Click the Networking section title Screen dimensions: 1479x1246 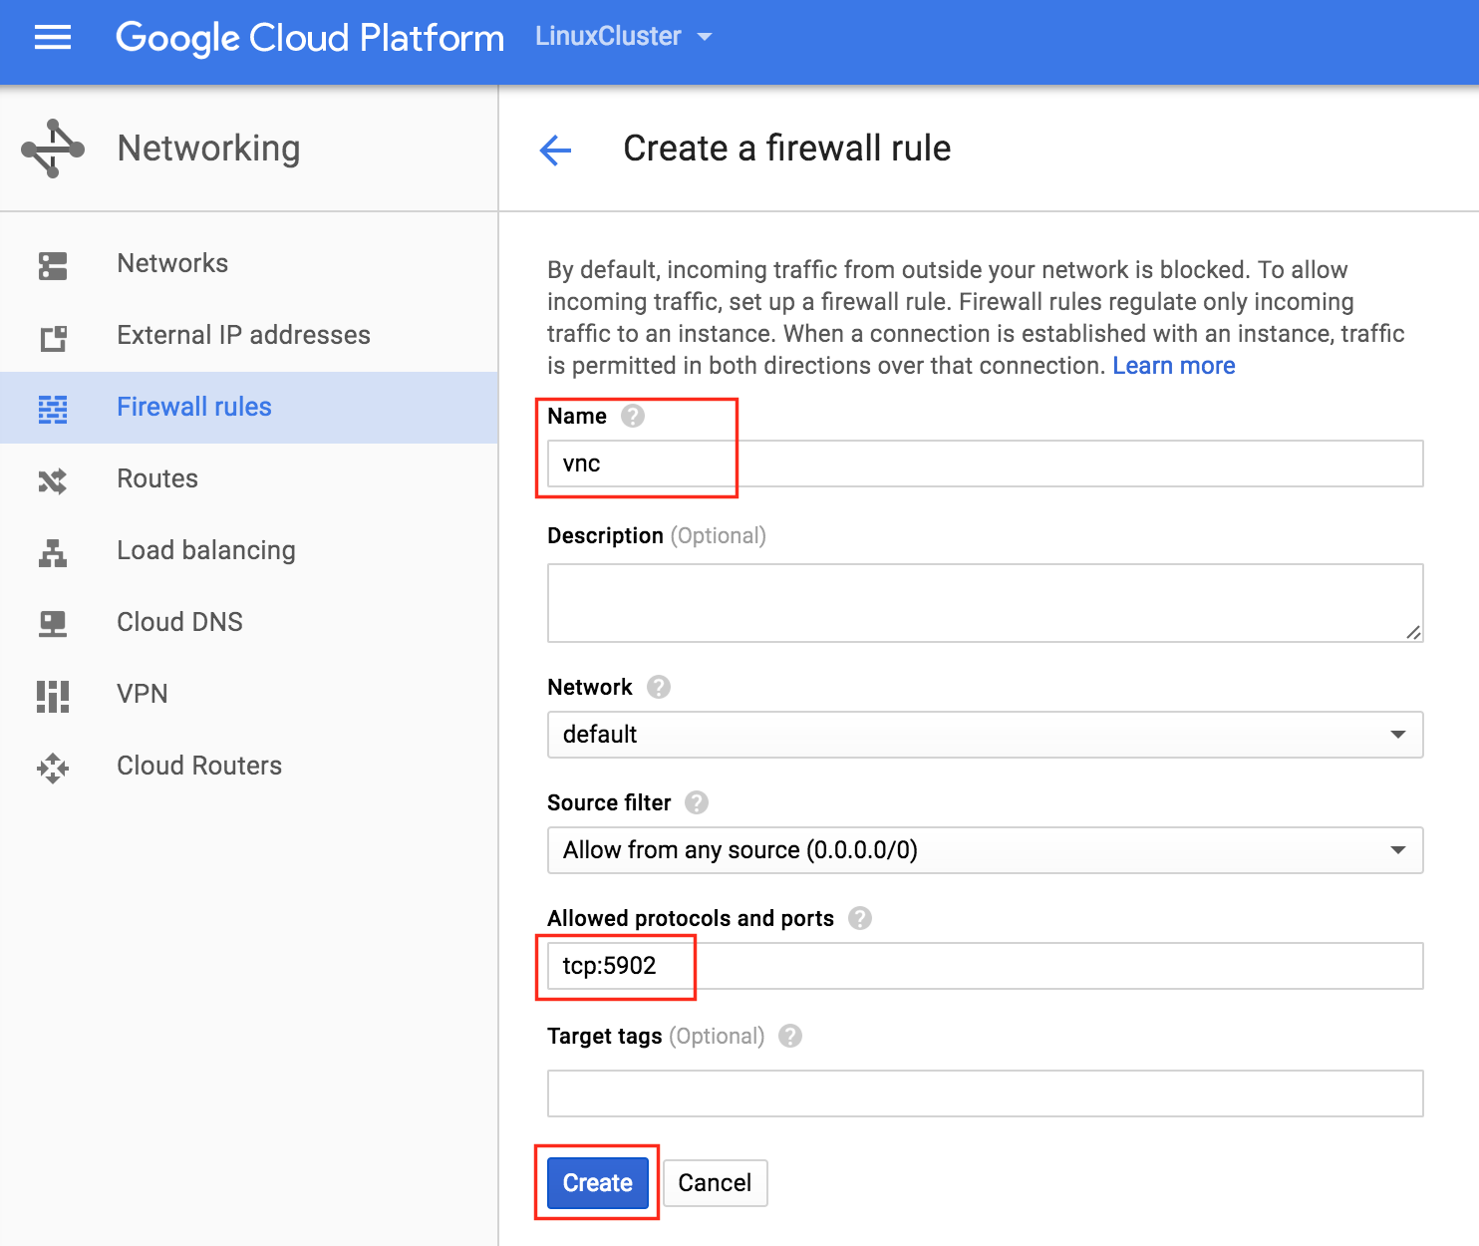pyautogui.click(x=208, y=149)
